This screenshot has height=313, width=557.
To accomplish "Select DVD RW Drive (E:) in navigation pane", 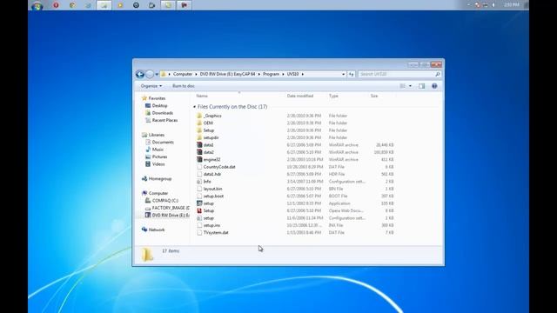I will (171, 215).
